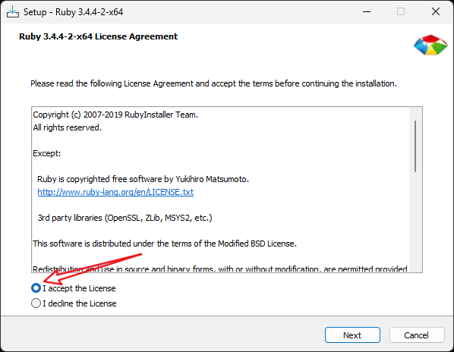Minimize the Ruby Setup window
Screen dimensions: 454x352
coord(367,12)
